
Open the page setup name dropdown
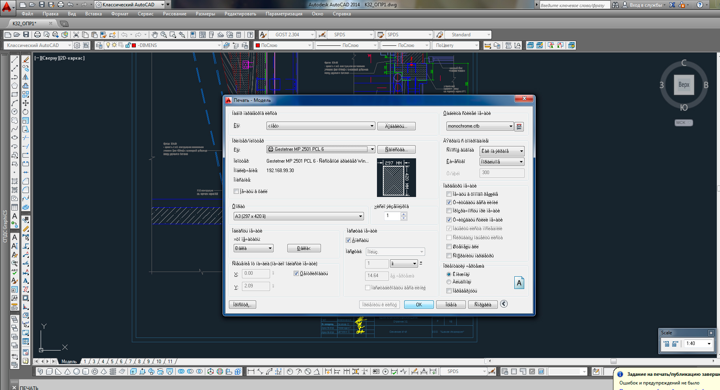(321, 126)
